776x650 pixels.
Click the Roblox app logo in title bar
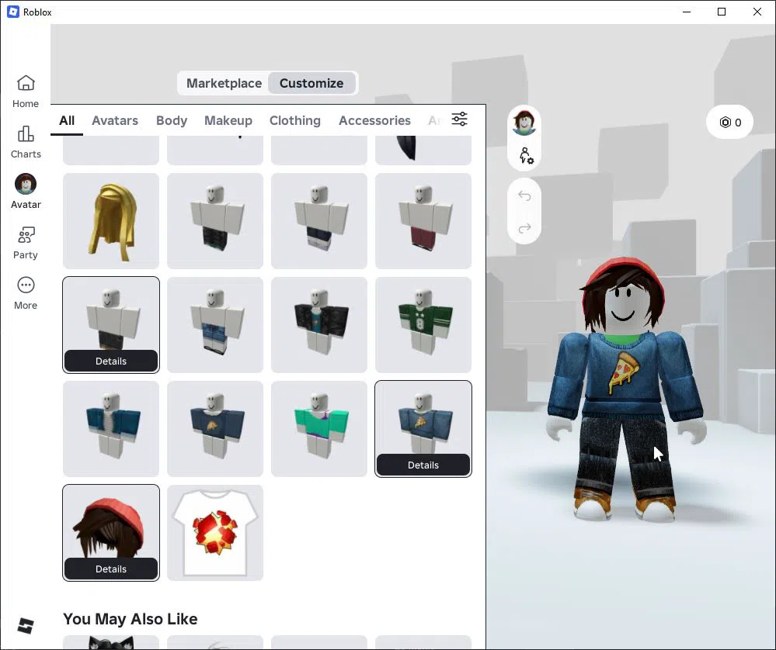[13, 12]
